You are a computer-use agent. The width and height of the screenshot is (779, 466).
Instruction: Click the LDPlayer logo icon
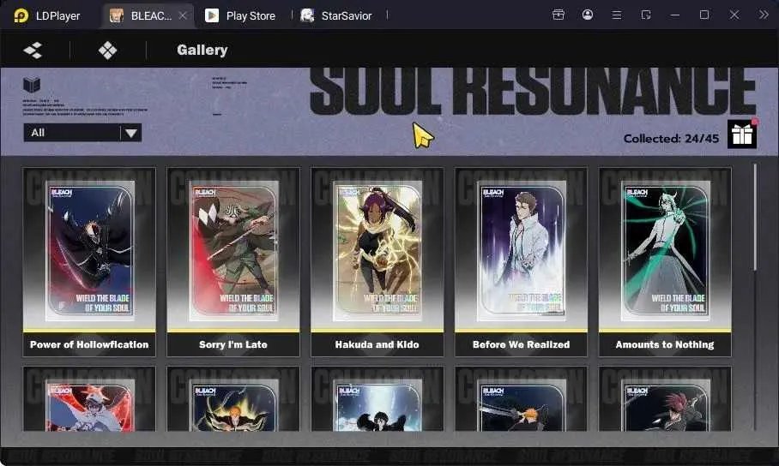point(21,16)
